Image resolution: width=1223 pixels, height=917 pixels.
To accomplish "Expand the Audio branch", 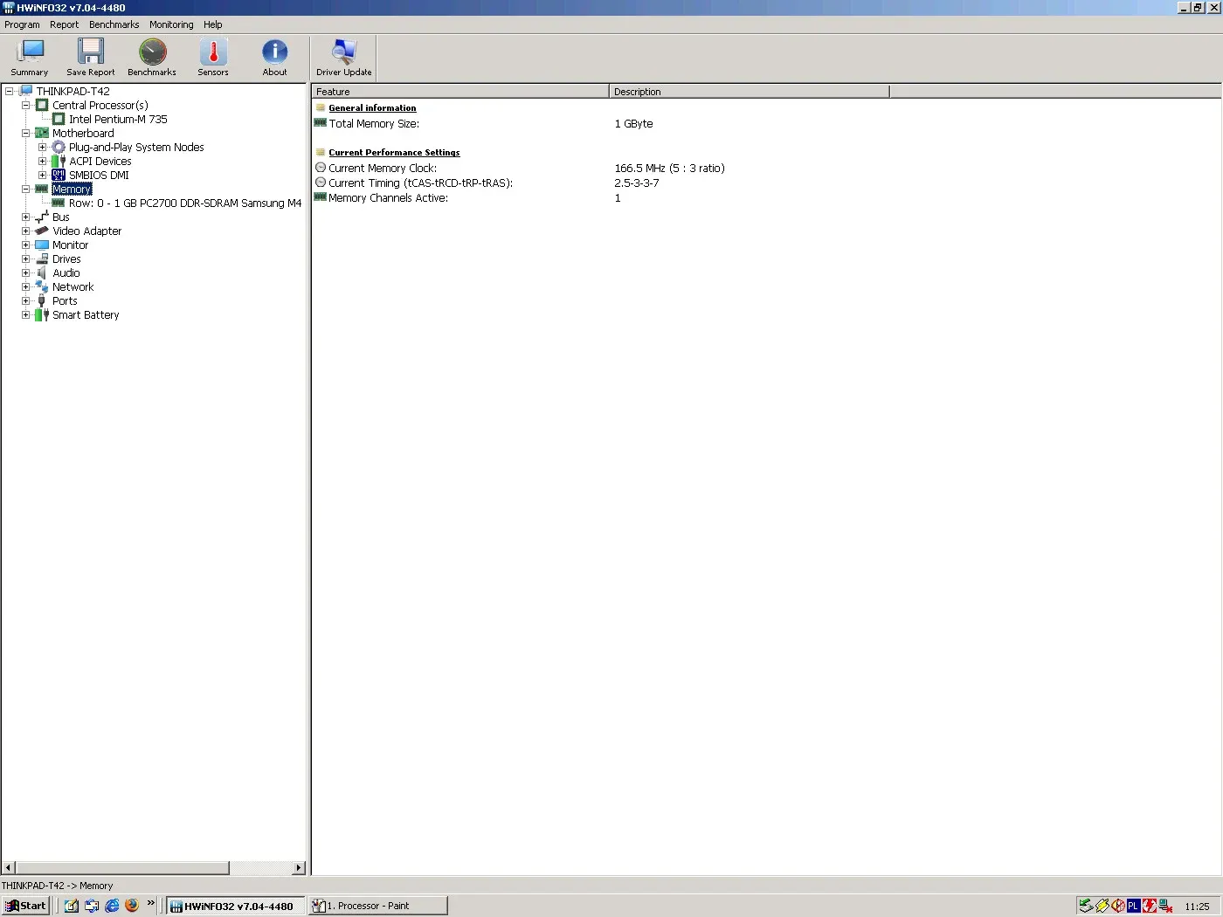I will click(x=25, y=272).
